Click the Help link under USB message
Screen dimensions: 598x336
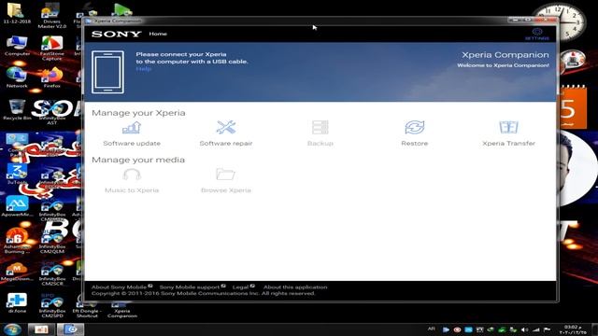143,69
